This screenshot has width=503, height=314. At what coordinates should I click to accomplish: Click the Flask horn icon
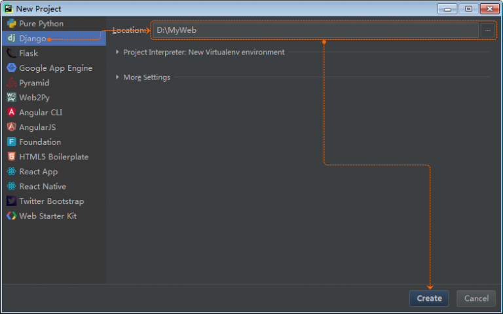click(x=11, y=53)
